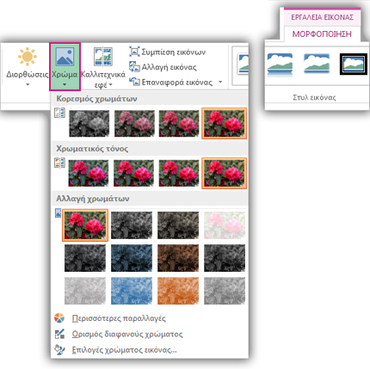The width and height of the screenshot is (370, 369).
Task: Select the highlighted fourth color tone thumbnail
Action: point(224,173)
